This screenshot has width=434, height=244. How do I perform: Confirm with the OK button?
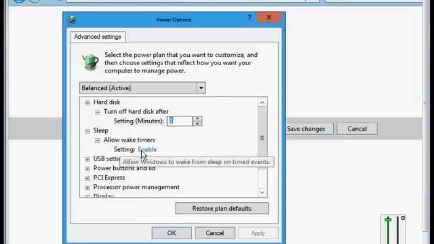(172, 233)
